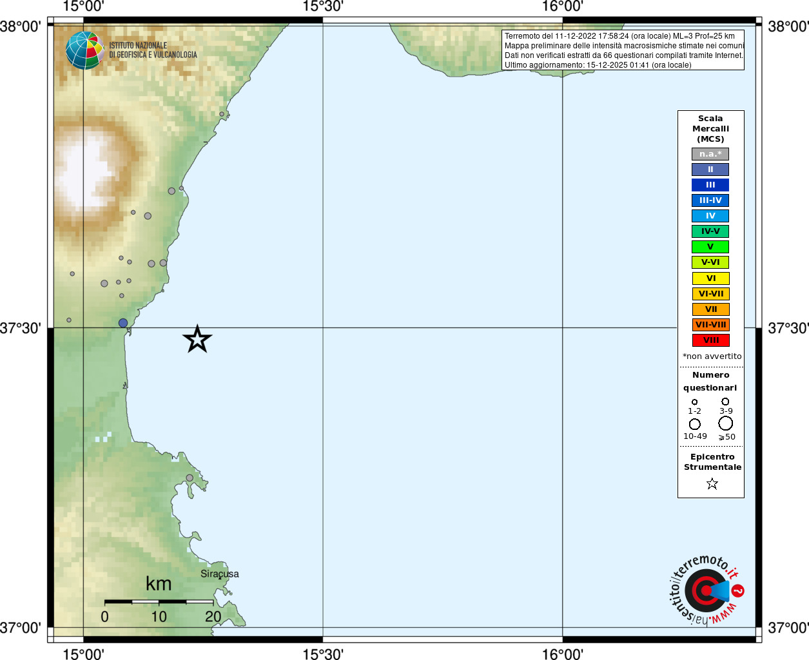Select the orange VII-VIII intensity swatch
Viewport: 809px width, 660px height.
click(710, 325)
